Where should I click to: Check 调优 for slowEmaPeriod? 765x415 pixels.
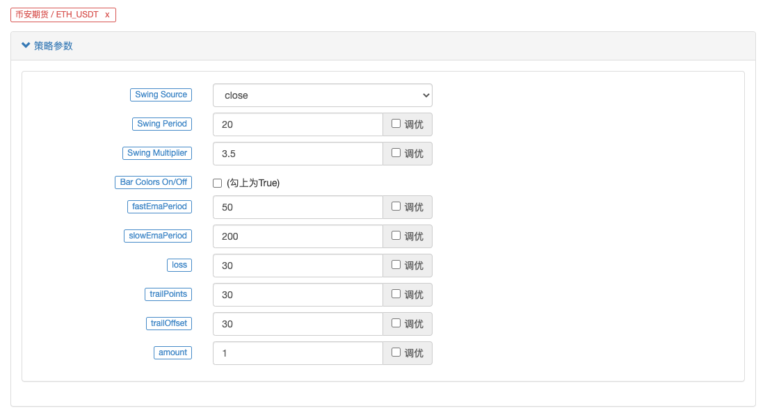tap(396, 236)
